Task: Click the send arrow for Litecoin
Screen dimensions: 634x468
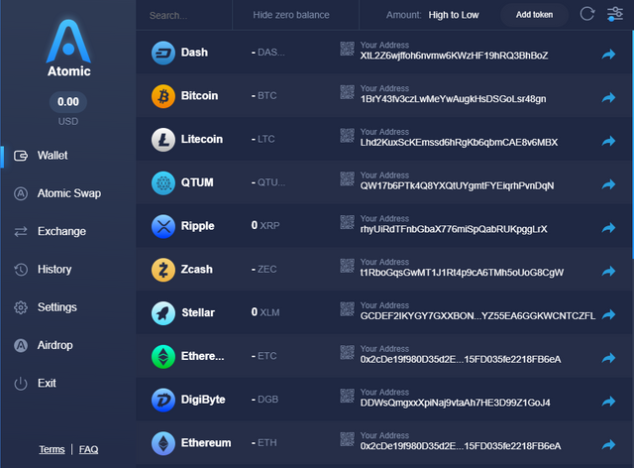Action: pos(608,141)
